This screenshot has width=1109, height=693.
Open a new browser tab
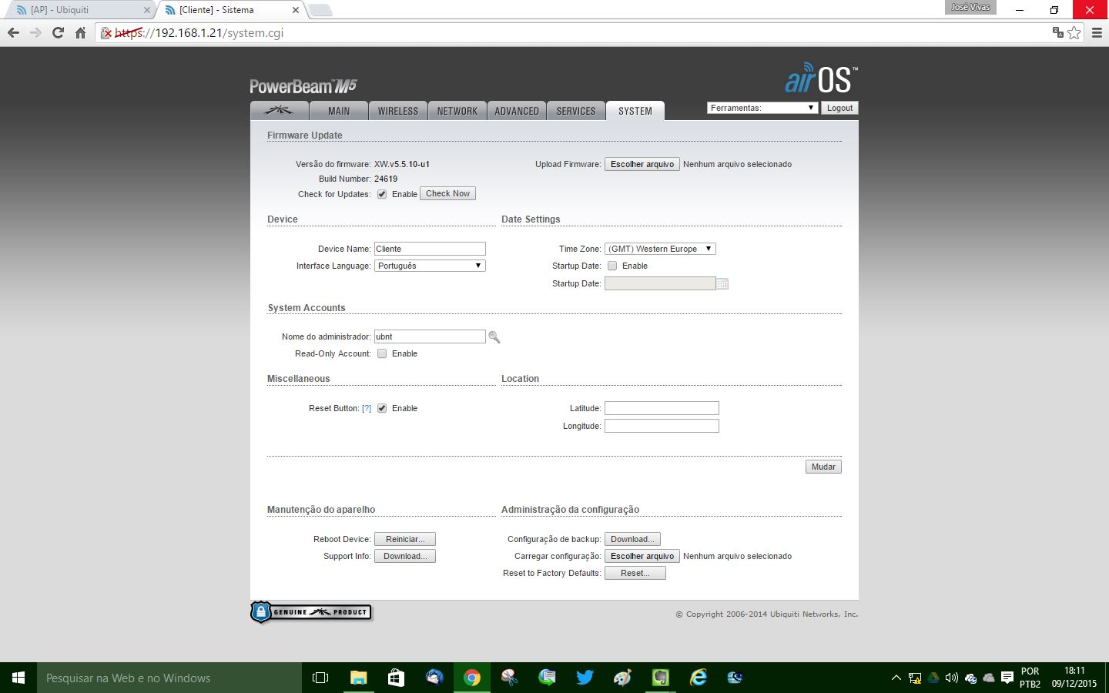point(320,10)
